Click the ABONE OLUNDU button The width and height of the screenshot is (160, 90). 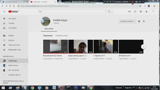[x=127, y=21]
